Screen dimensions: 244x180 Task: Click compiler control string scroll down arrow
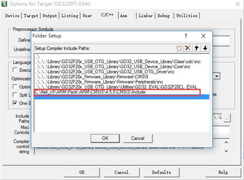(x=226, y=151)
